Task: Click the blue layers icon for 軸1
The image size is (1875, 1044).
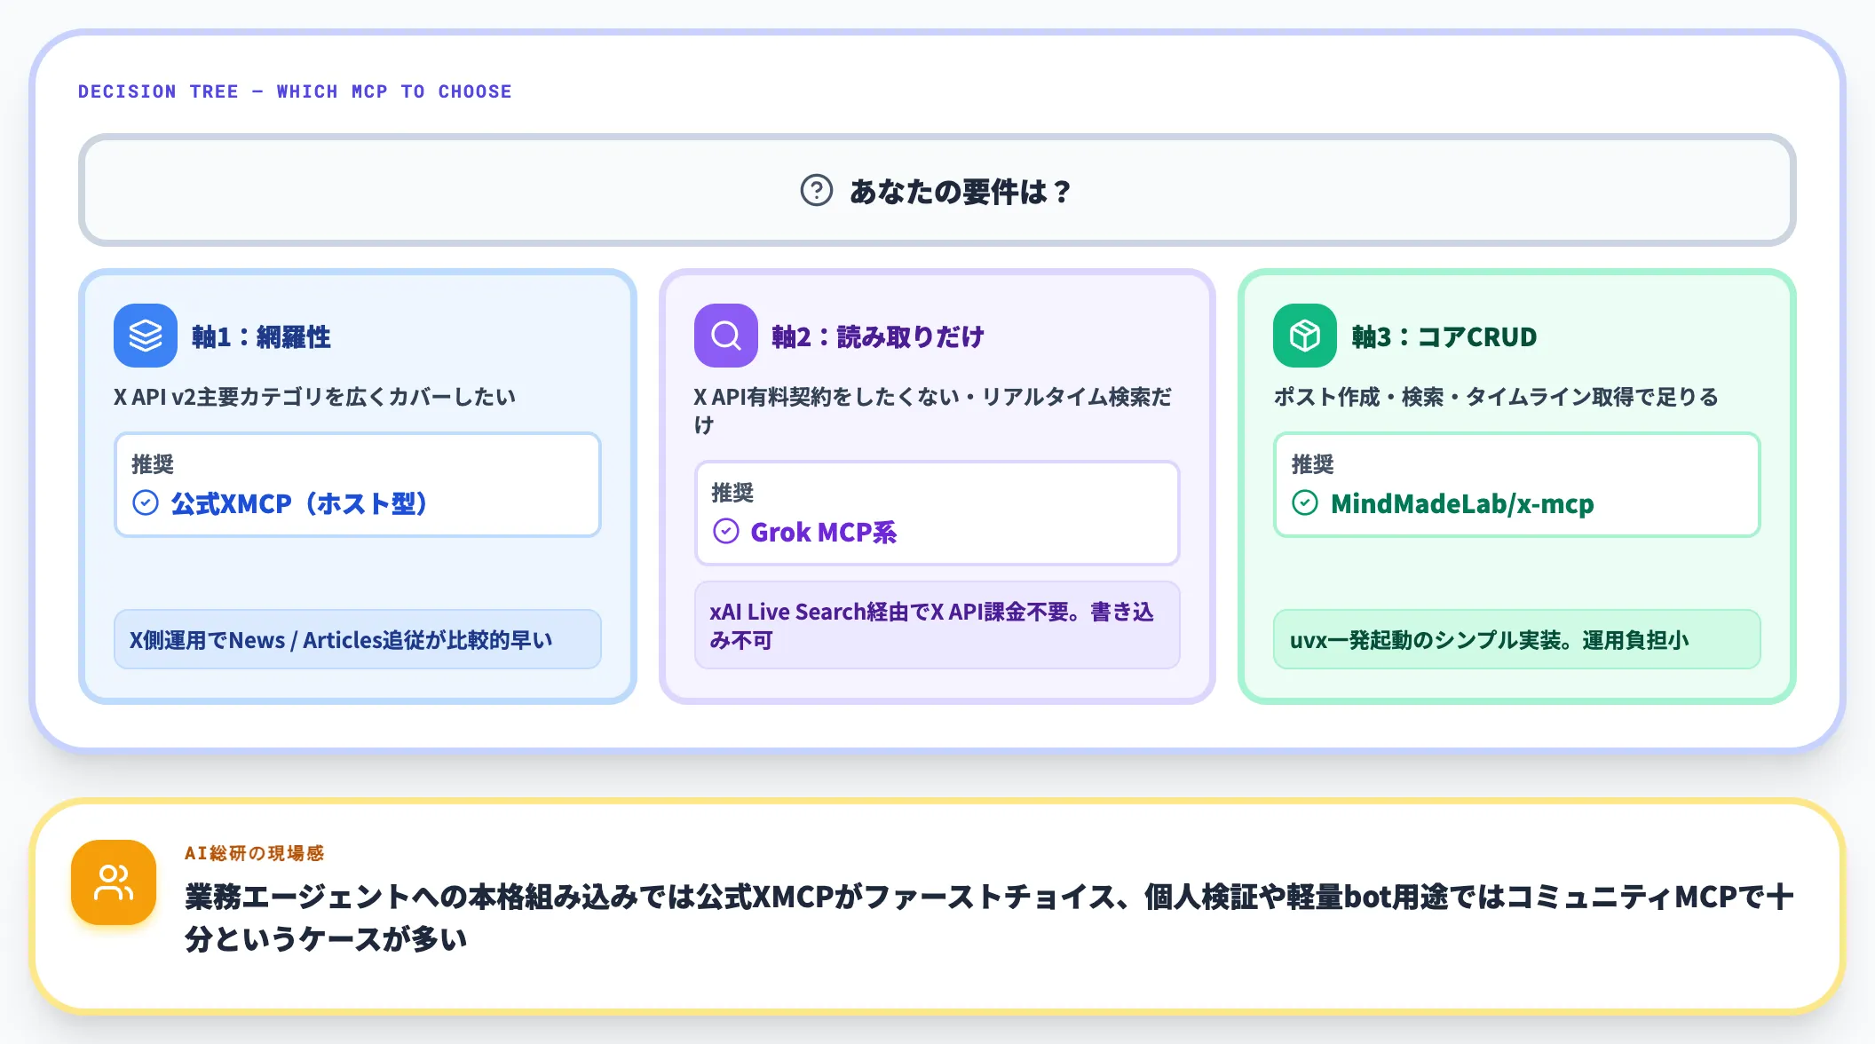Action: [x=146, y=336]
